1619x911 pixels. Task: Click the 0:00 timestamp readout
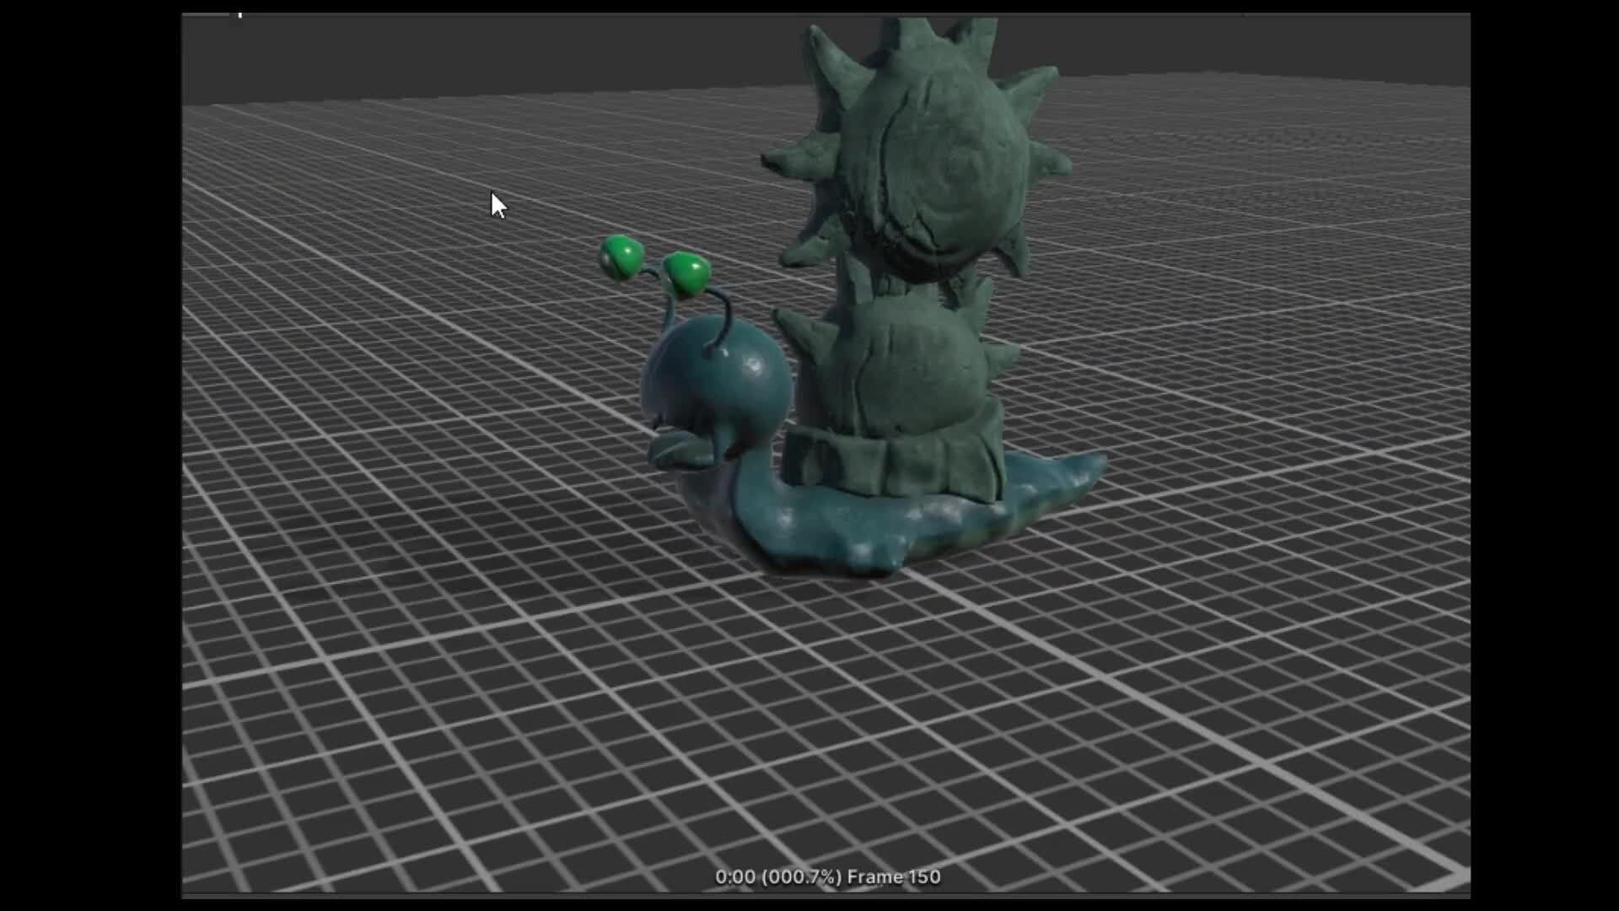[735, 877]
